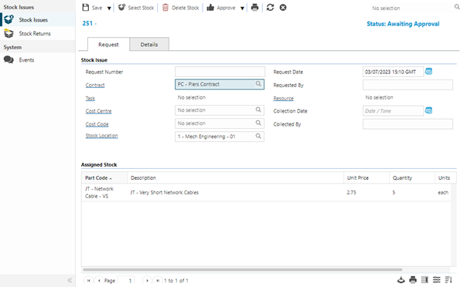Click the Task link label
This screenshot has width=464, height=287.
click(x=90, y=98)
